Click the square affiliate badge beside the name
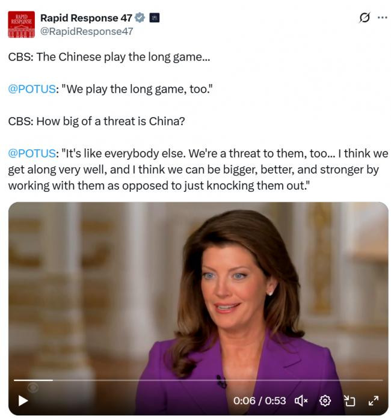The height and width of the screenshot is (419, 391). [x=155, y=18]
